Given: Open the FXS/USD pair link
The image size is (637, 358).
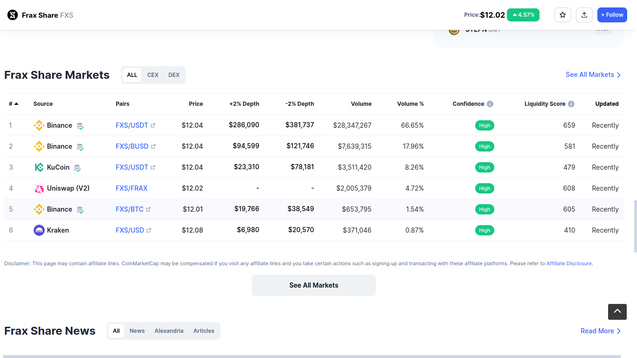Looking at the screenshot, I should pyautogui.click(x=133, y=230).
